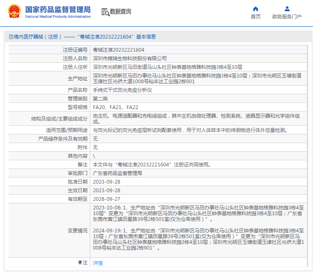Click the 数据查询 heading text
The height and width of the screenshot is (275, 313).
tap(121, 12)
